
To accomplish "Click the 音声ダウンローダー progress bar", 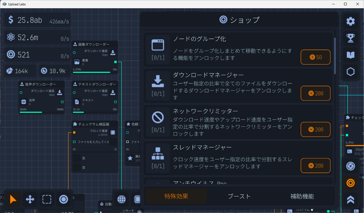I will [x=42, y=112].
